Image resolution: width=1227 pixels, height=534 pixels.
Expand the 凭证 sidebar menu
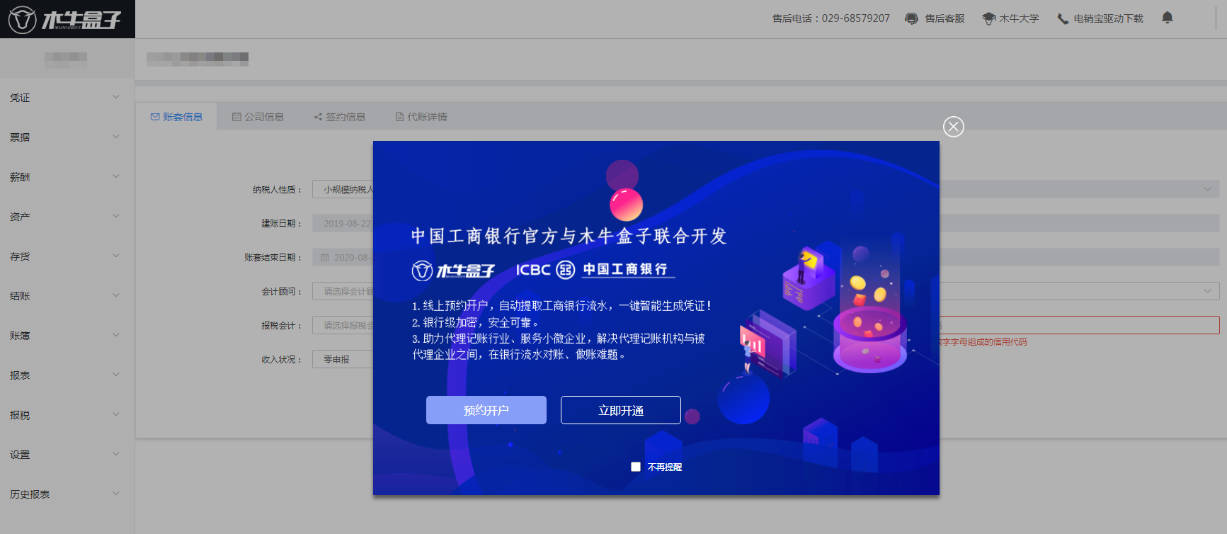point(67,98)
